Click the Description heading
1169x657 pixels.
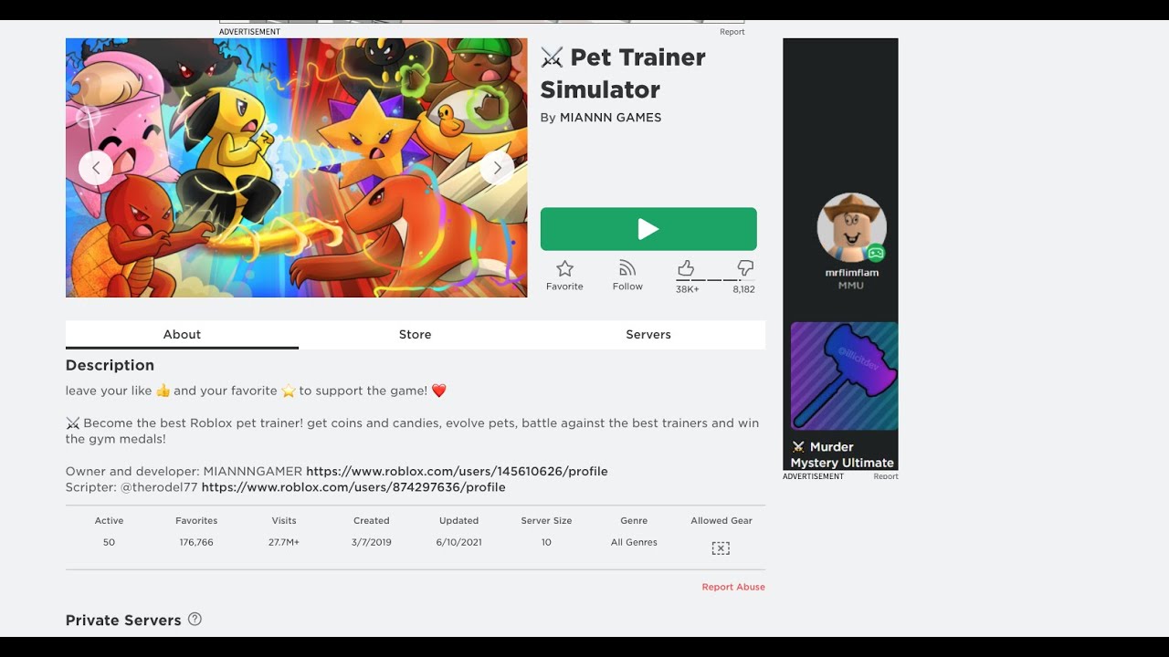(110, 365)
